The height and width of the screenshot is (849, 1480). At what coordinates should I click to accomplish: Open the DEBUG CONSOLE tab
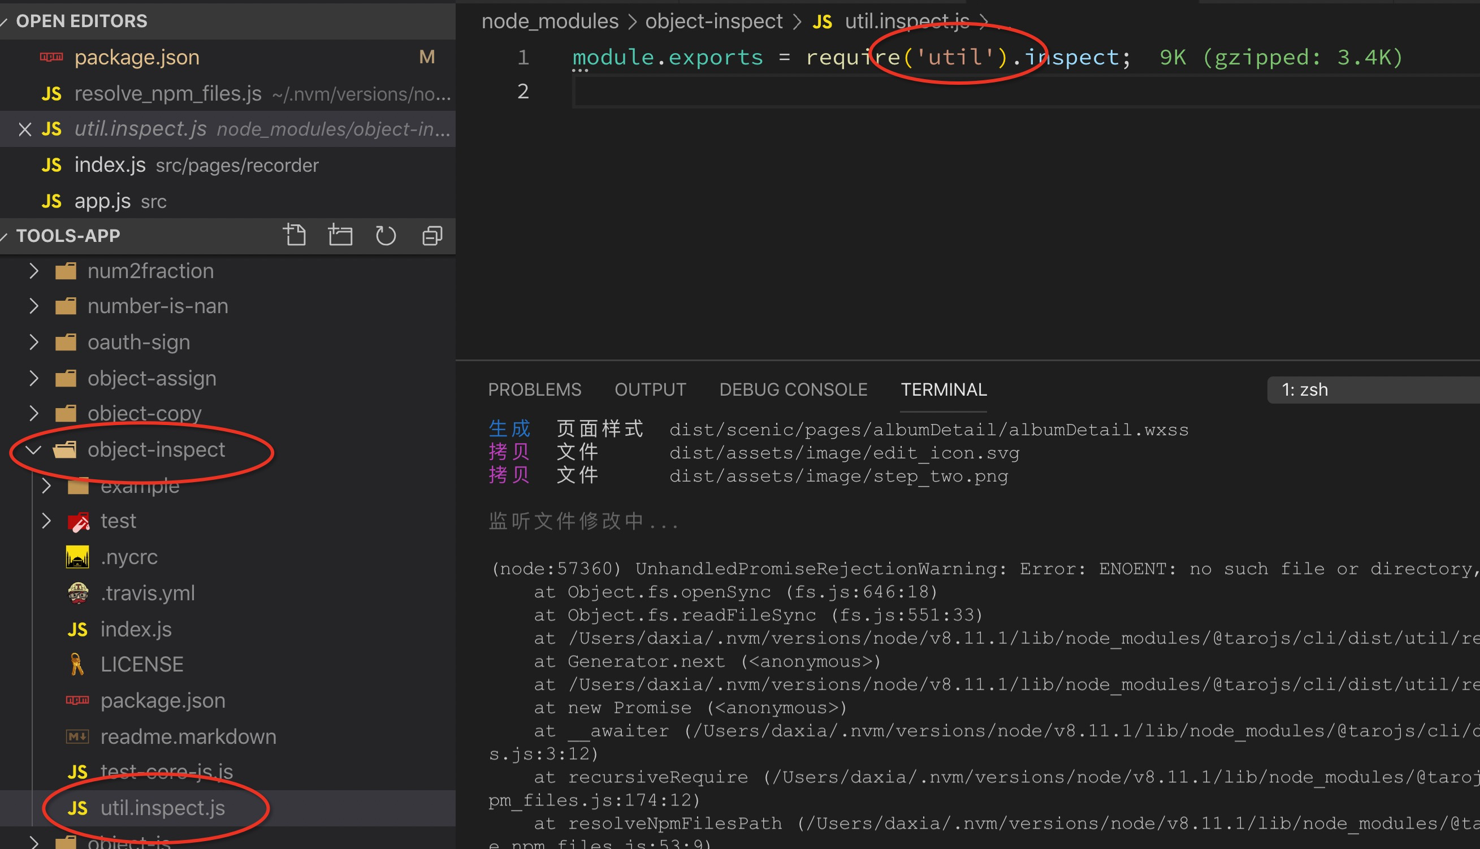(x=793, y=389)
